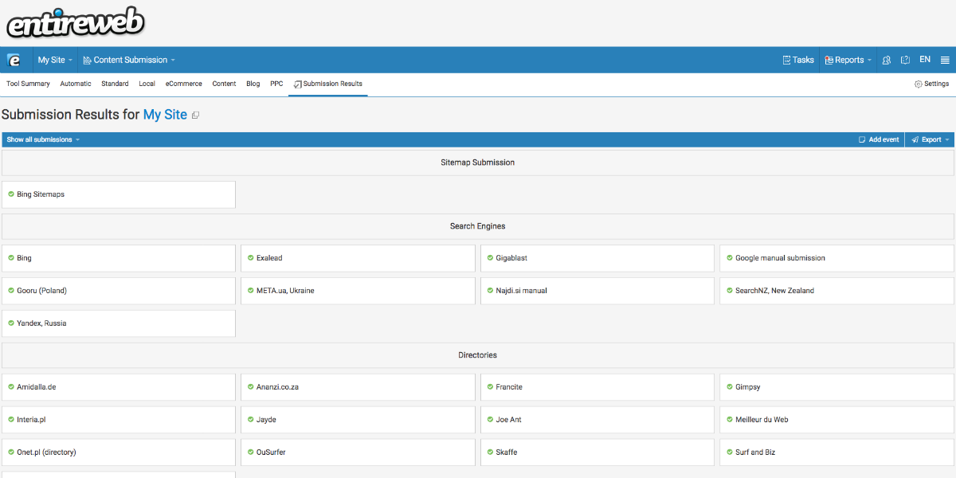The height and width of the screenshot is (478, 956).
Task: Open the Export dropdown
Action: pyautogui.click(x=930, y=139)
